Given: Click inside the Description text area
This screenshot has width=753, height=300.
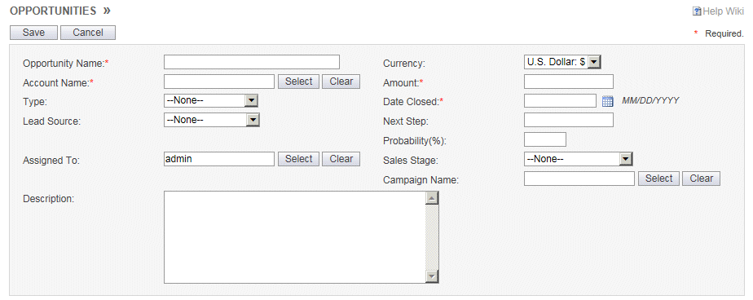Looking at the screenshot, I should click(295, 237).
